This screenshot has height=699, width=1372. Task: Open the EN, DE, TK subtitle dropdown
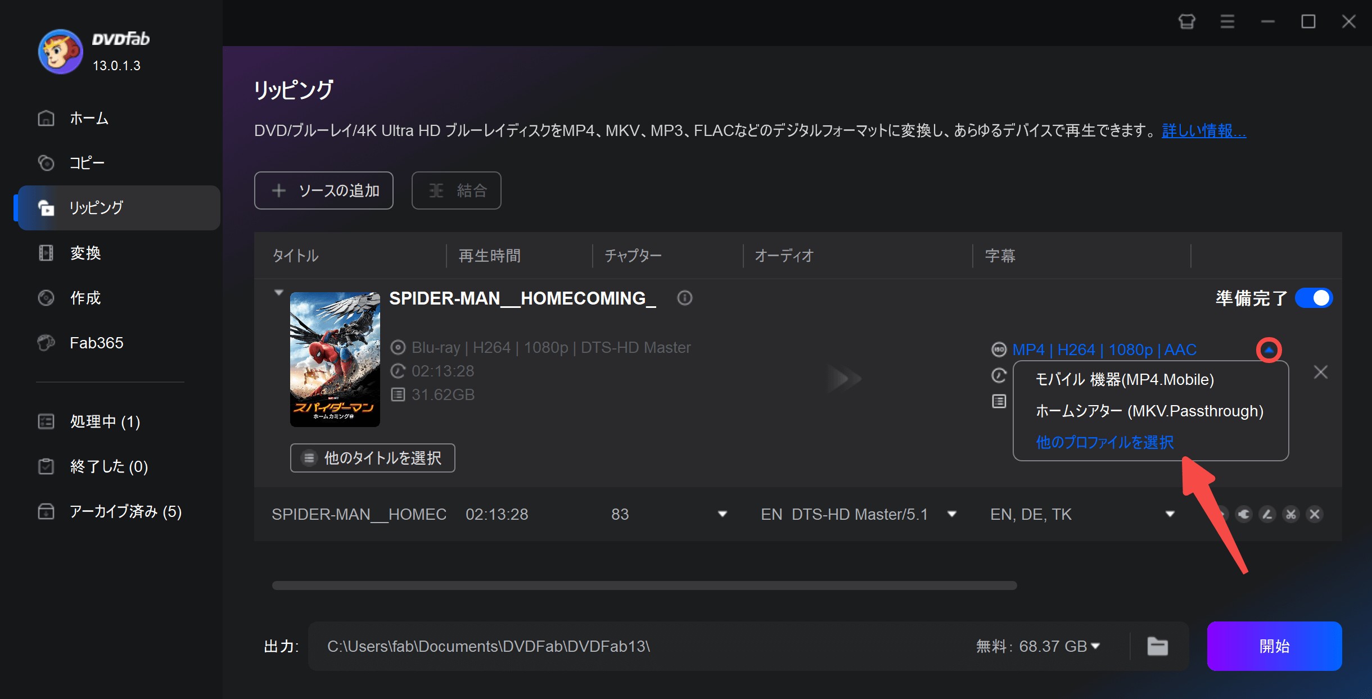click(1170, 514)
